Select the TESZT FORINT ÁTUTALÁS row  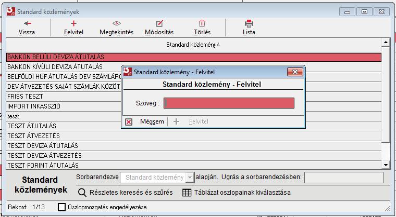[194, 165]
